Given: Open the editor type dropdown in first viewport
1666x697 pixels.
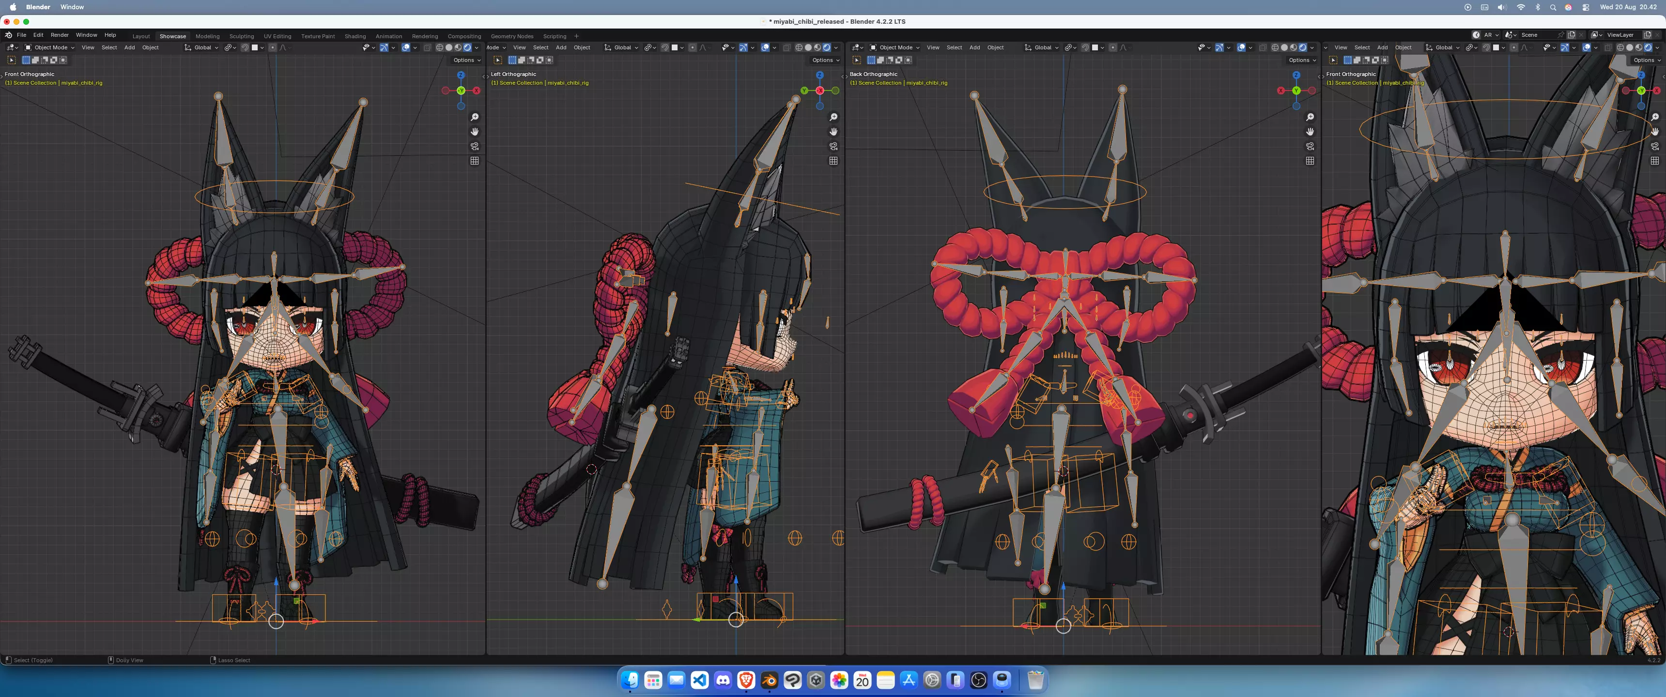Looking at the screenshot, I should click(x=12, y=47).
